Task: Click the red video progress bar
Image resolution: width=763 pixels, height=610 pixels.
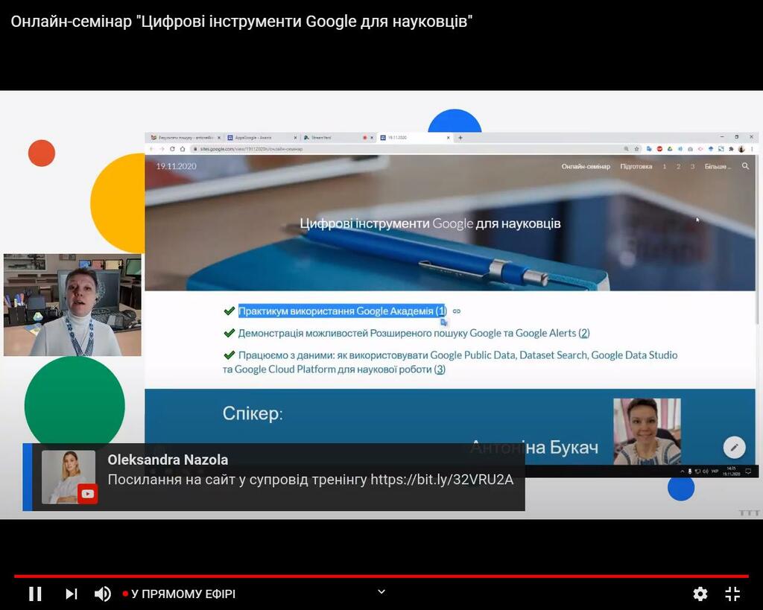Action: coord(381,576)
